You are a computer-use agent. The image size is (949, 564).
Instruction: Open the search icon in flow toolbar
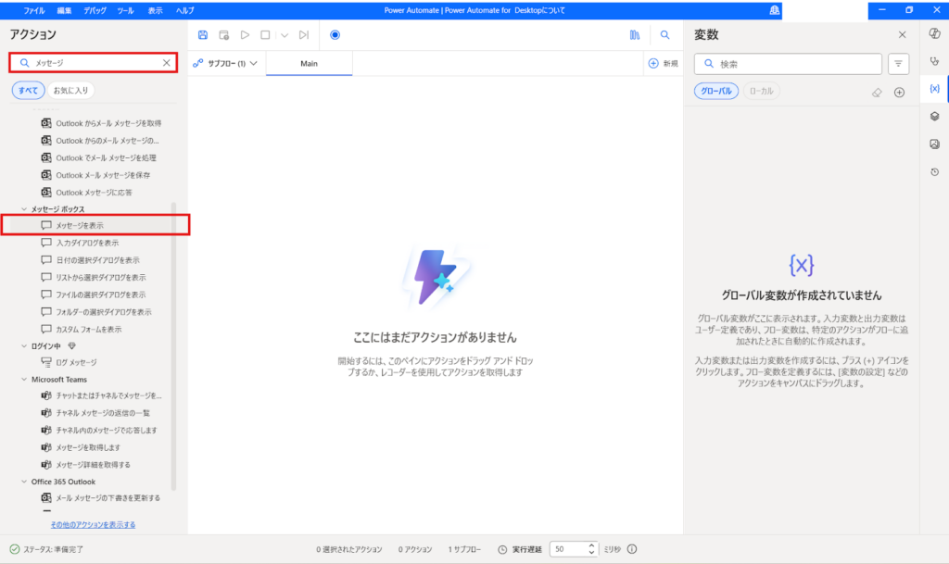664,35
